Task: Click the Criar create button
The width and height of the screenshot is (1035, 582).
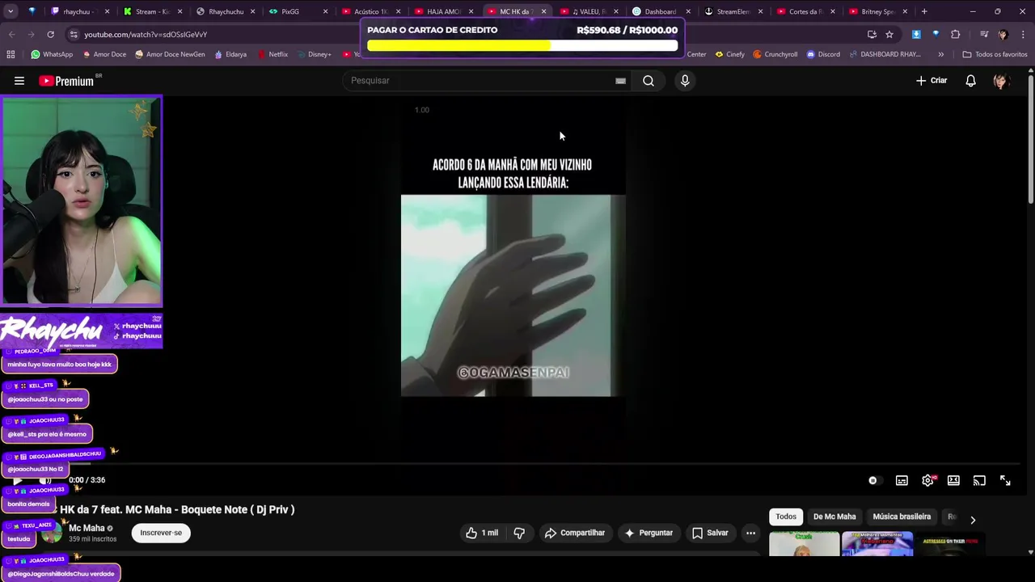Action: coord(931,81)
